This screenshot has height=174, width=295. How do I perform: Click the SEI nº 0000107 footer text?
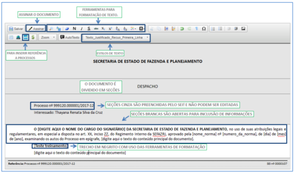277,164
